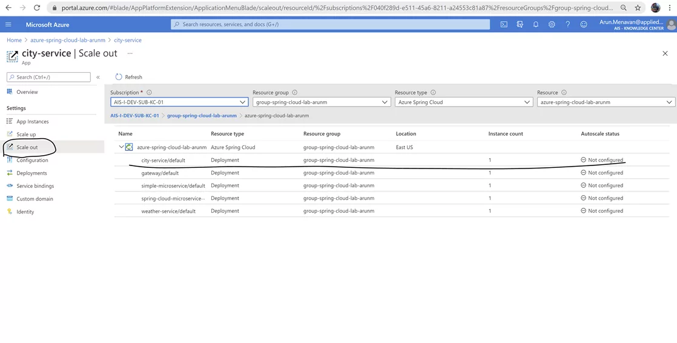Collapse the left menu with the double chevron
Viewport: 677px width, 343px height.
click(x=98, y=77)
